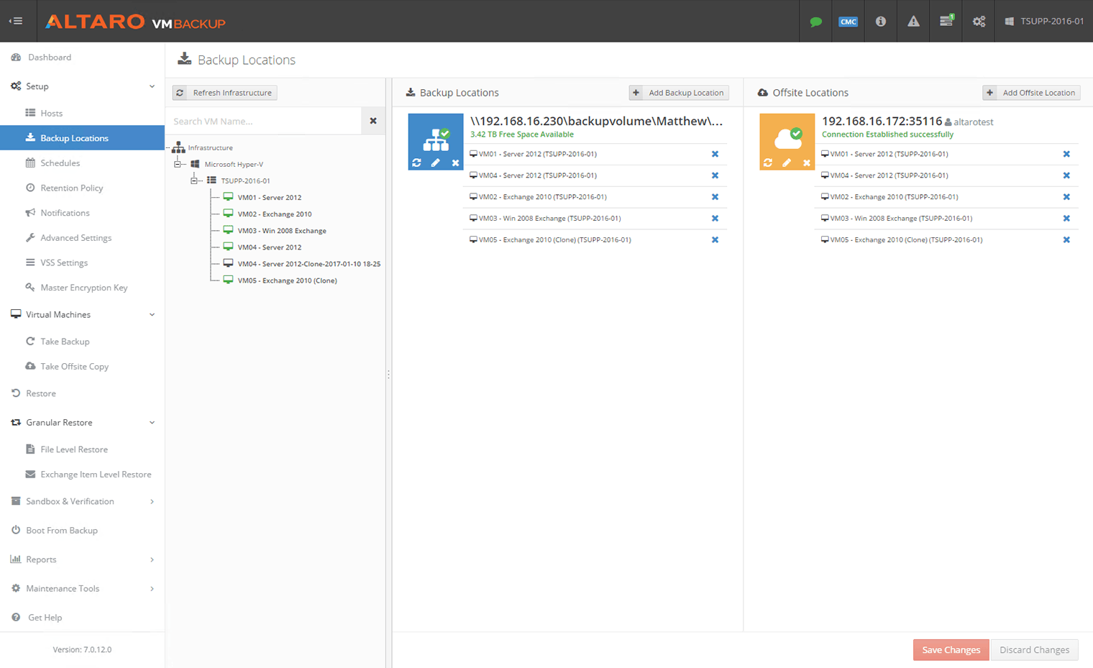Remove VM03 - Win 2008 Exchange from the offsite location

click(1066, 219)
